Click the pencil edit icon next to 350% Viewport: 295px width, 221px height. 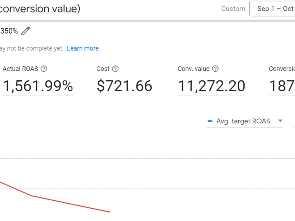coord(26,31)
